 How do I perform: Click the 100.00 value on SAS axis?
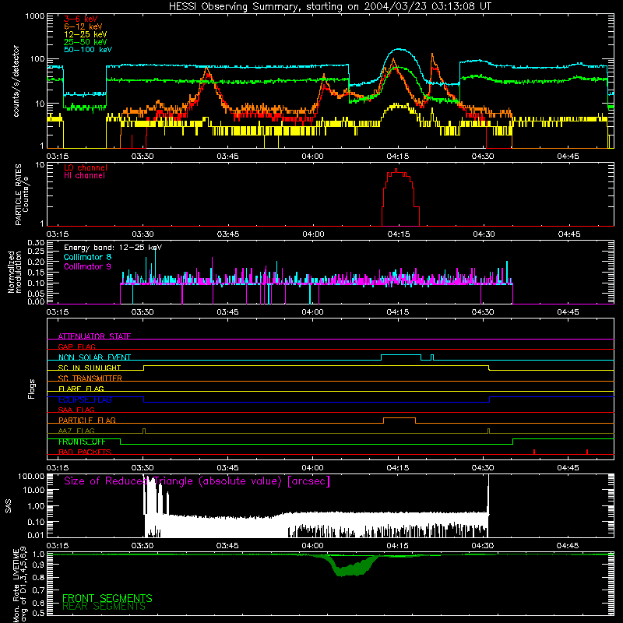[x=31, y=476]
